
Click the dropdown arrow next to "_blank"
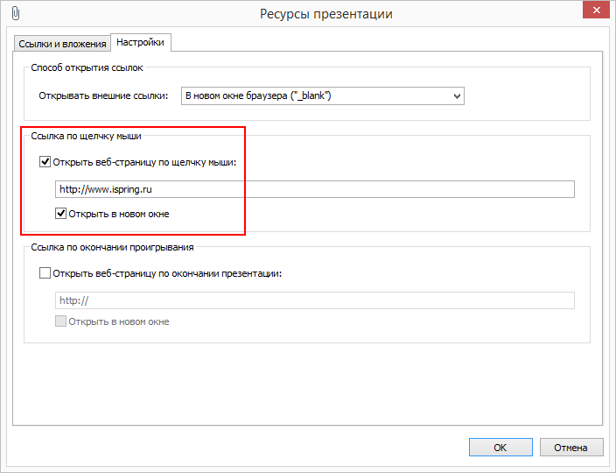[457, 96]
